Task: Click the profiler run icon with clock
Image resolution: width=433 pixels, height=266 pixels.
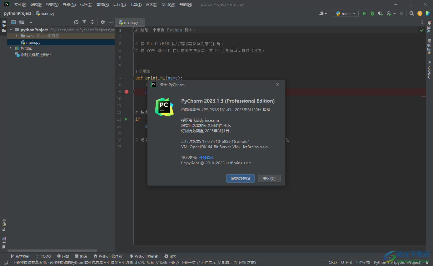Action: (x=389, y=13)
